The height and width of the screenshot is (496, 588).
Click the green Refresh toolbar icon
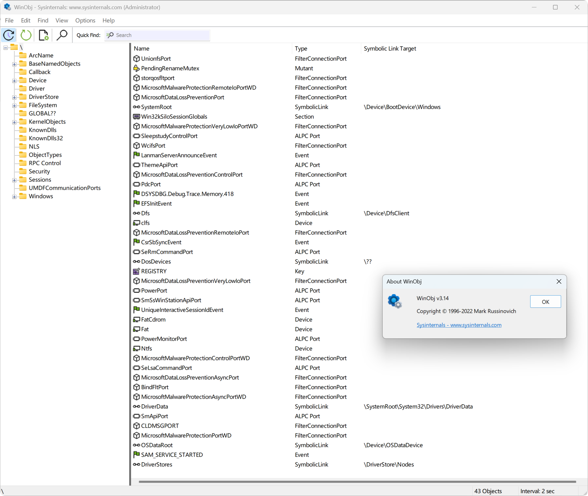pyautogui.click(x=26, y=35)
